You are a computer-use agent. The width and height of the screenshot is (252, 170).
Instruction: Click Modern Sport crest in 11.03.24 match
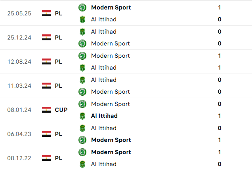pos(82,92)
